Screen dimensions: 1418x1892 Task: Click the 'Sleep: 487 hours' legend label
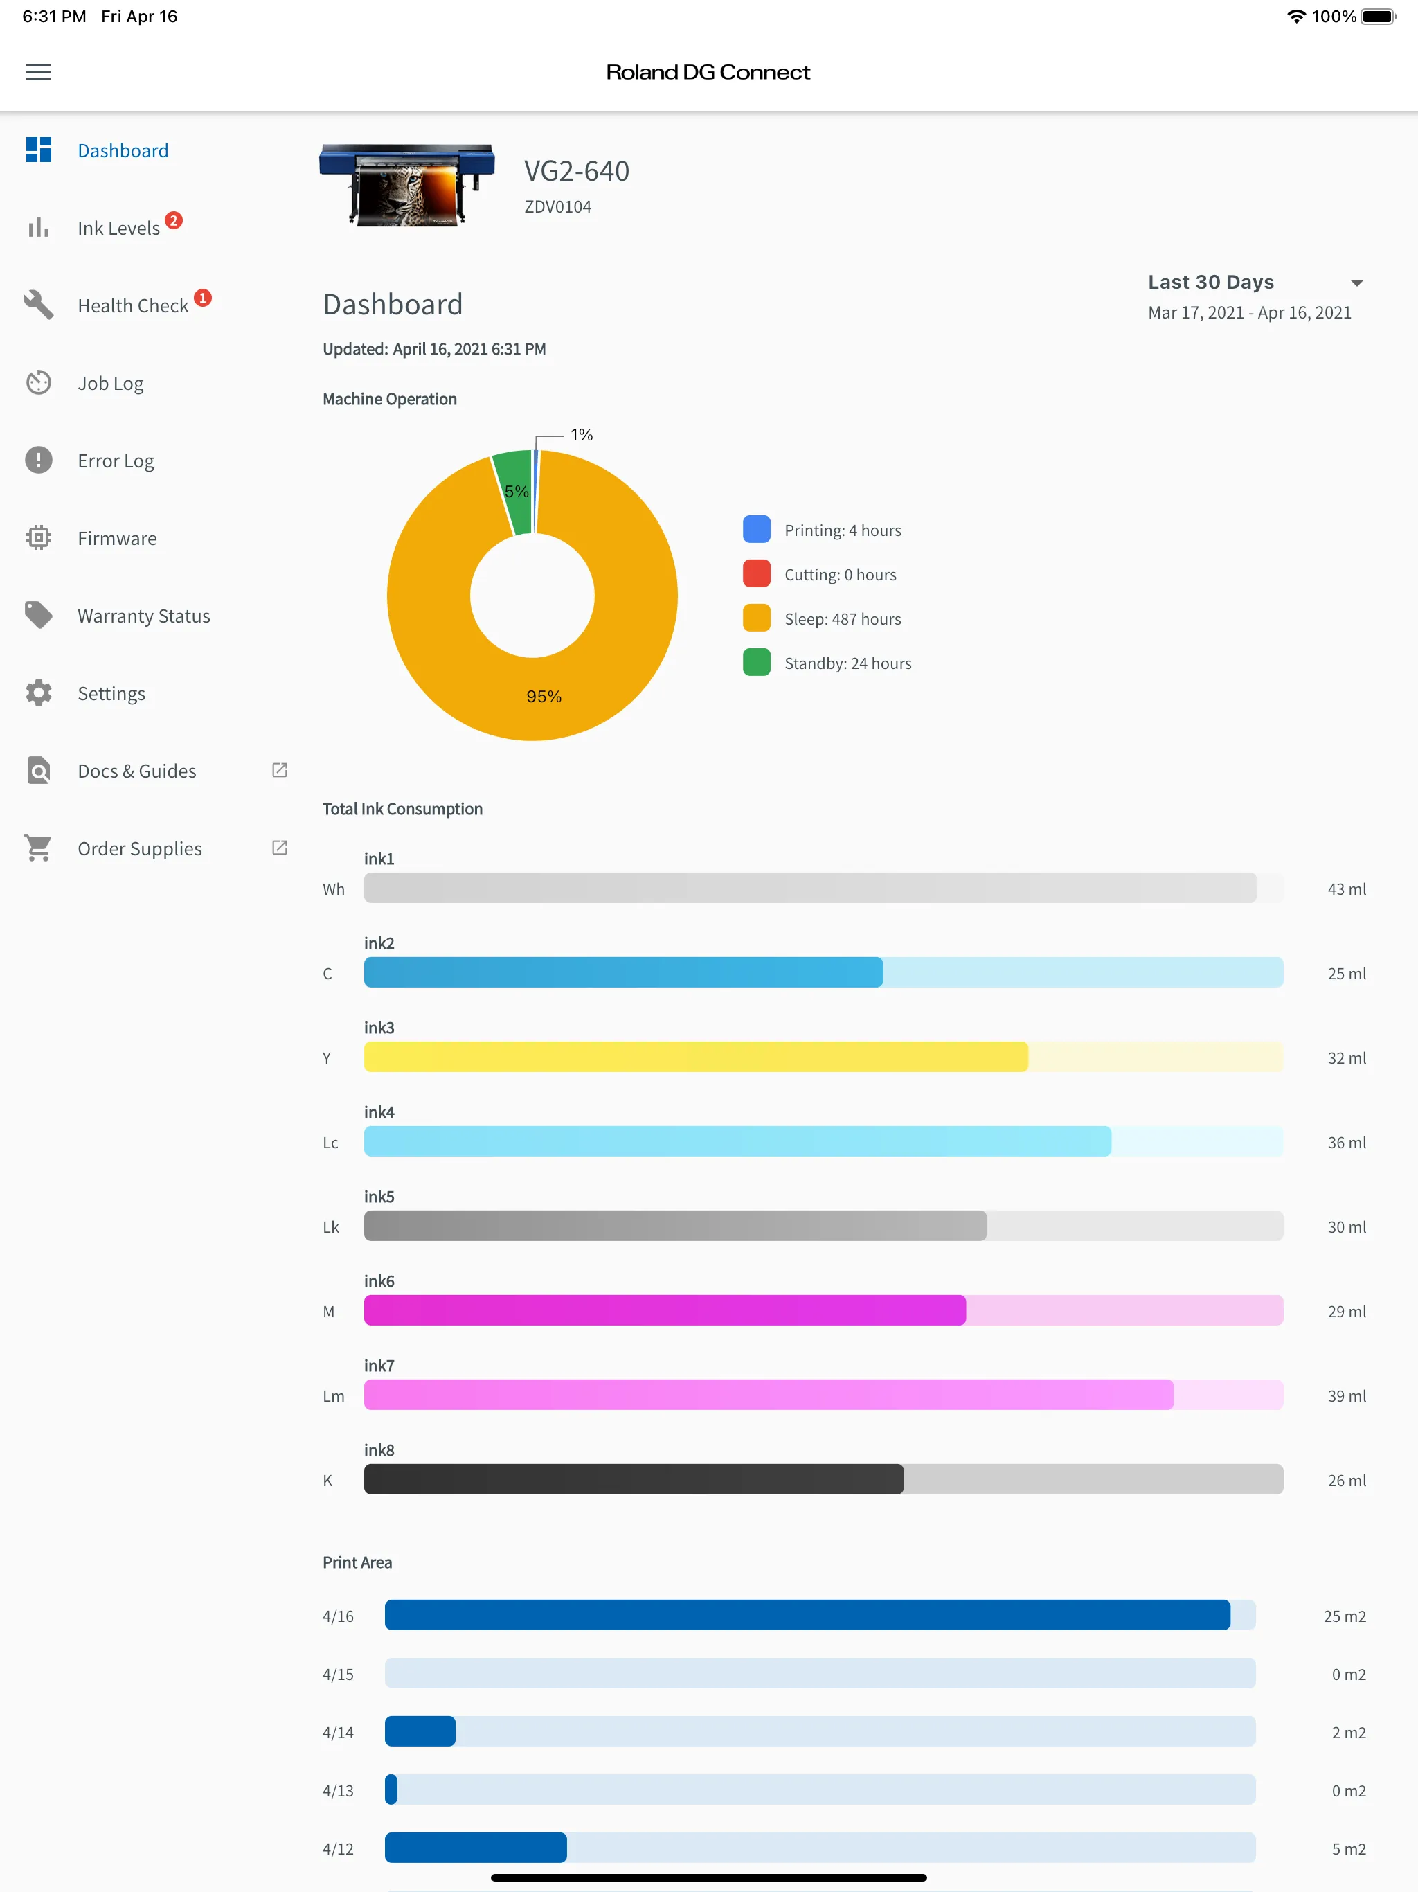pos(843,619)
